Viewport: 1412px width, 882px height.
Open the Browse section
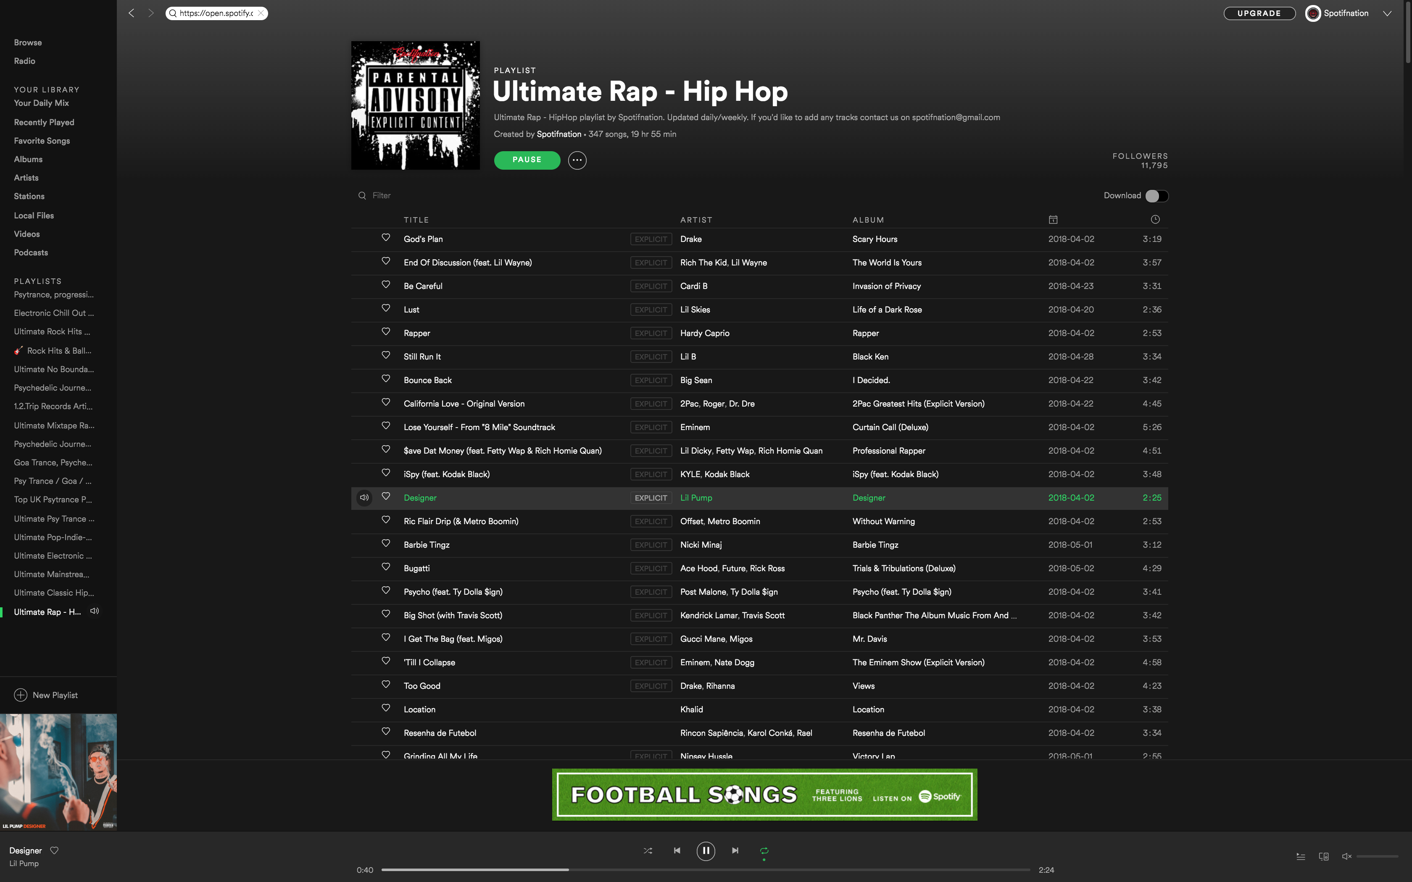28,42
